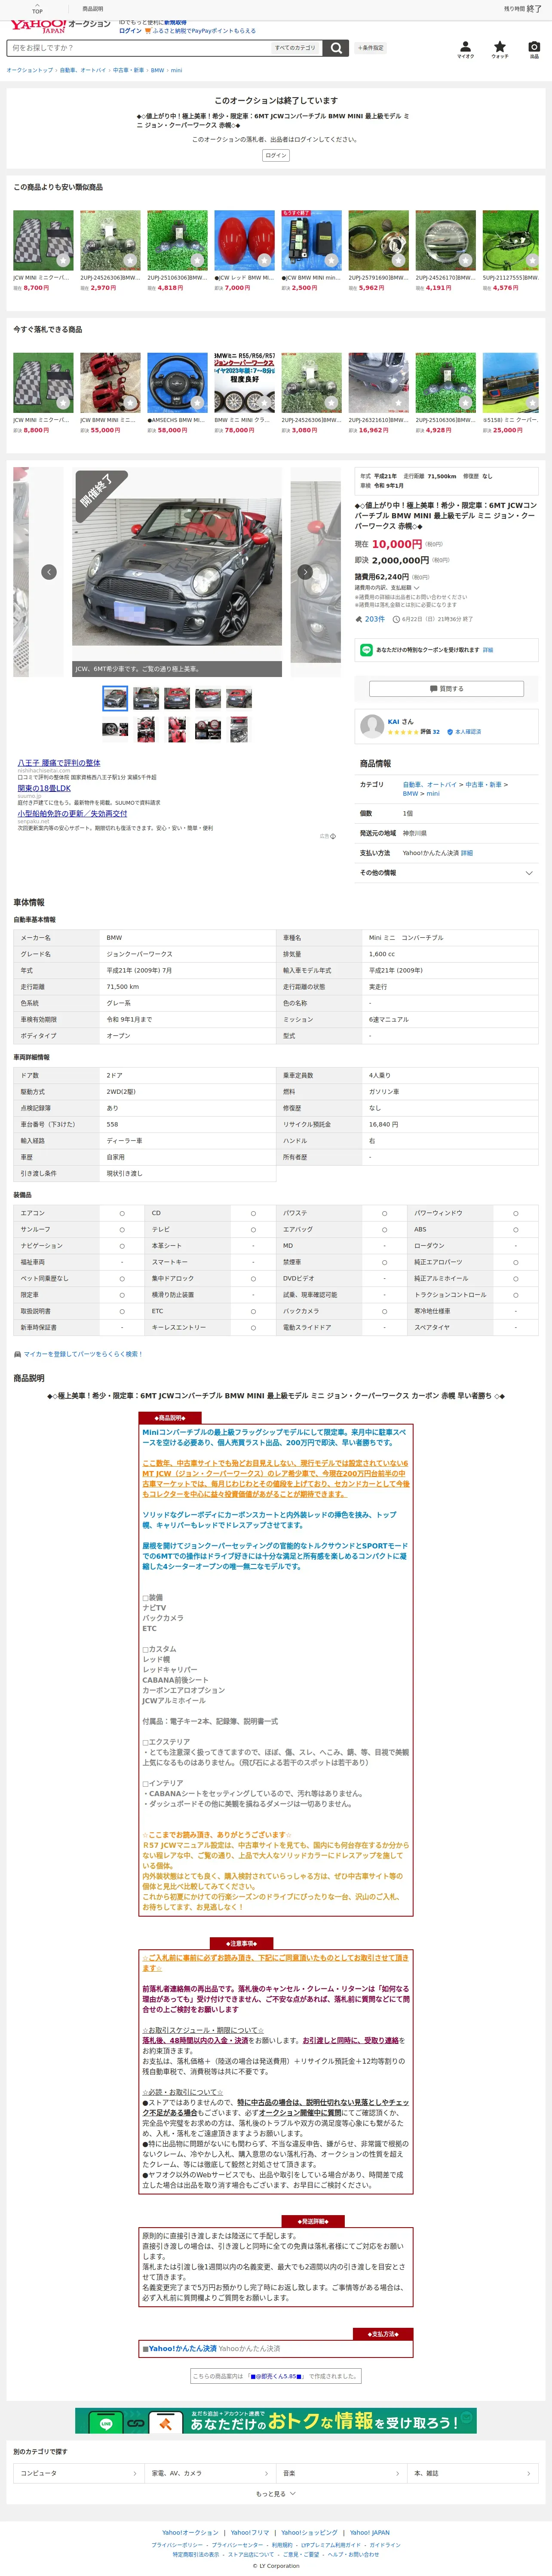Screen dimensions: 552x2576
Task: Show previous car photo with left arrow
Action: click(x=48, y=572)
